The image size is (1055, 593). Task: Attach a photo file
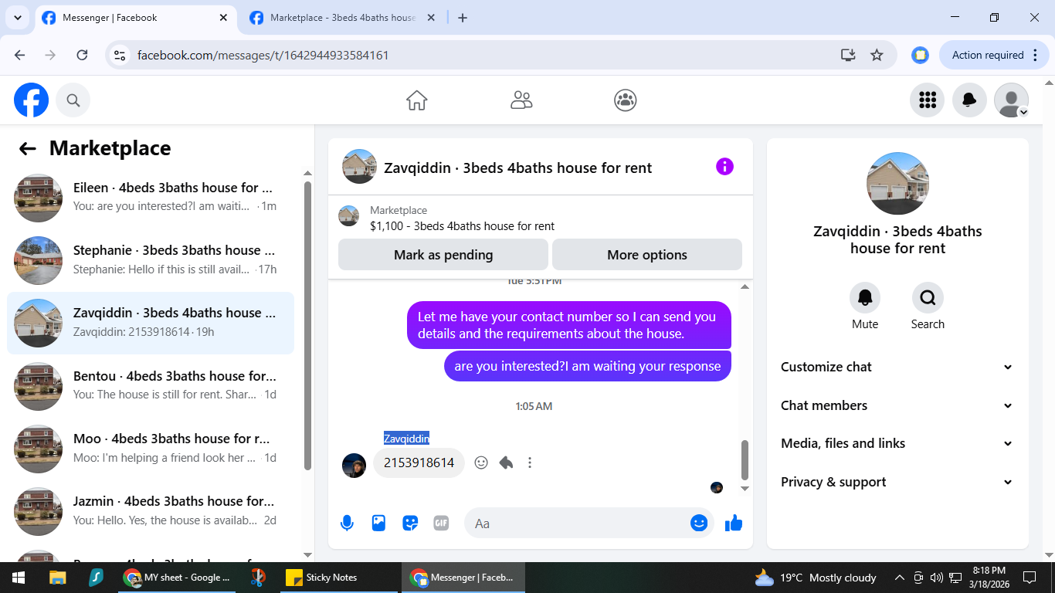[x=378, y=523]
